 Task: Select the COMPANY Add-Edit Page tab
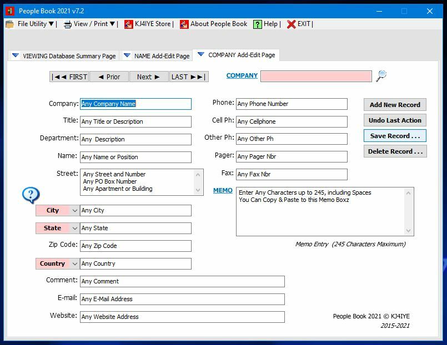tap(236, 55)
